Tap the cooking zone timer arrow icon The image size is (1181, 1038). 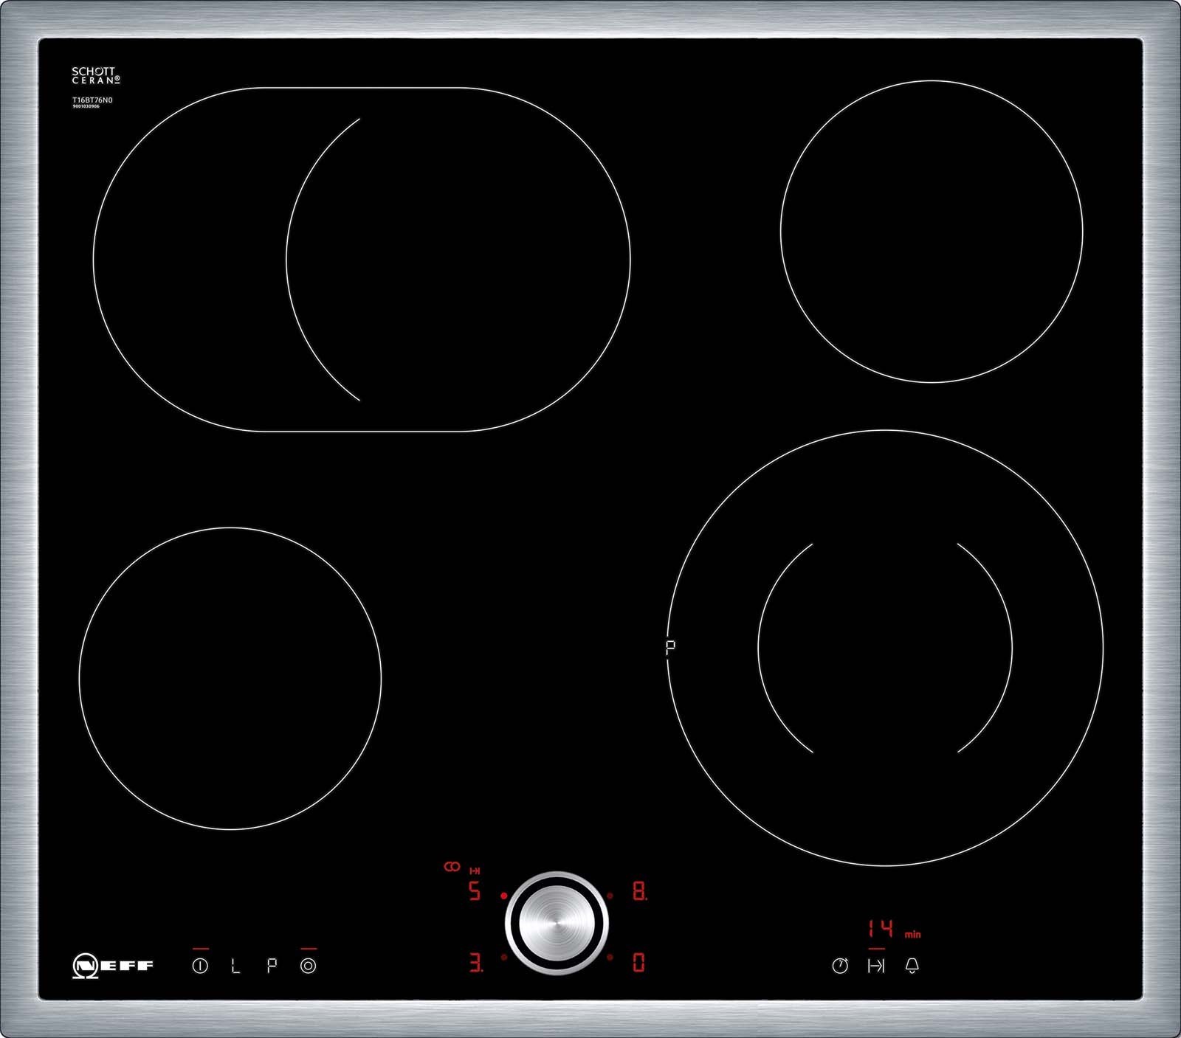(876, 966)
